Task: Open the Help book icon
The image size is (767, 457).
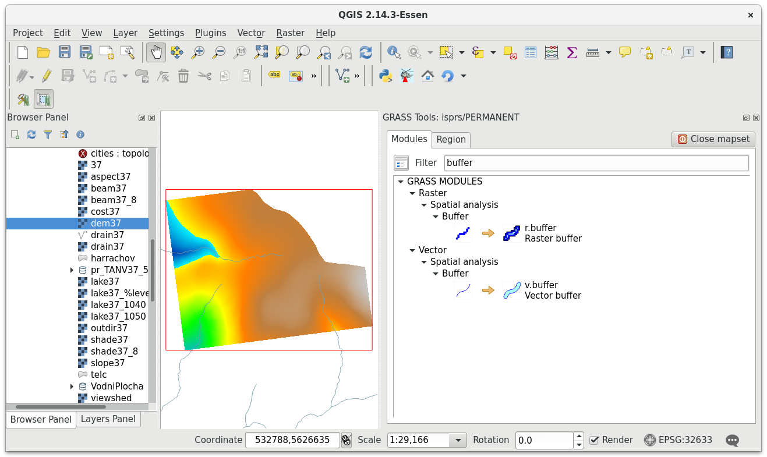Action: pyautogui.click(x=726, y=52)
